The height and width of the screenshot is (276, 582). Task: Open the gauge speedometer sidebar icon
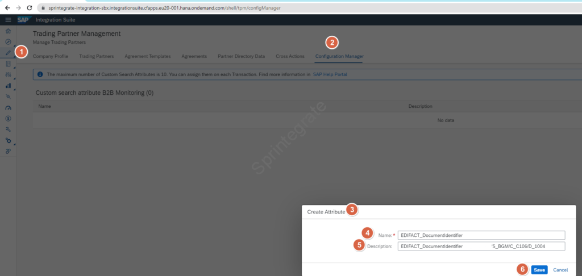8,108
